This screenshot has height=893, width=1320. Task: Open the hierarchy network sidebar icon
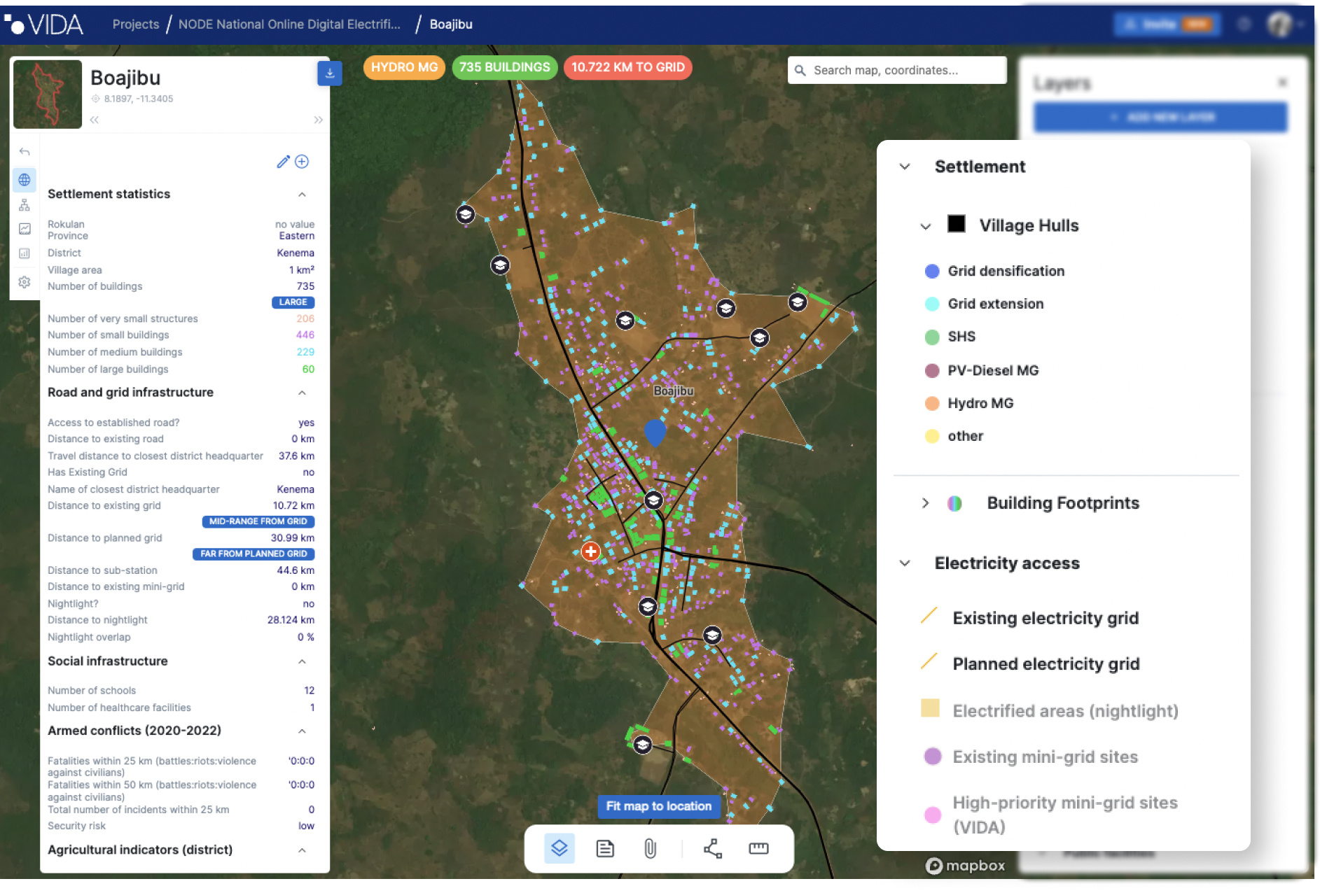tap(25, 205)
